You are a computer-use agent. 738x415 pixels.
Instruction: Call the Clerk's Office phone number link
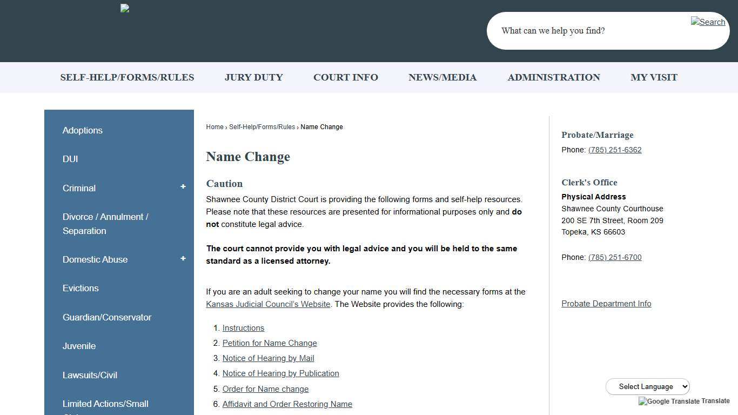coord(615,257)
